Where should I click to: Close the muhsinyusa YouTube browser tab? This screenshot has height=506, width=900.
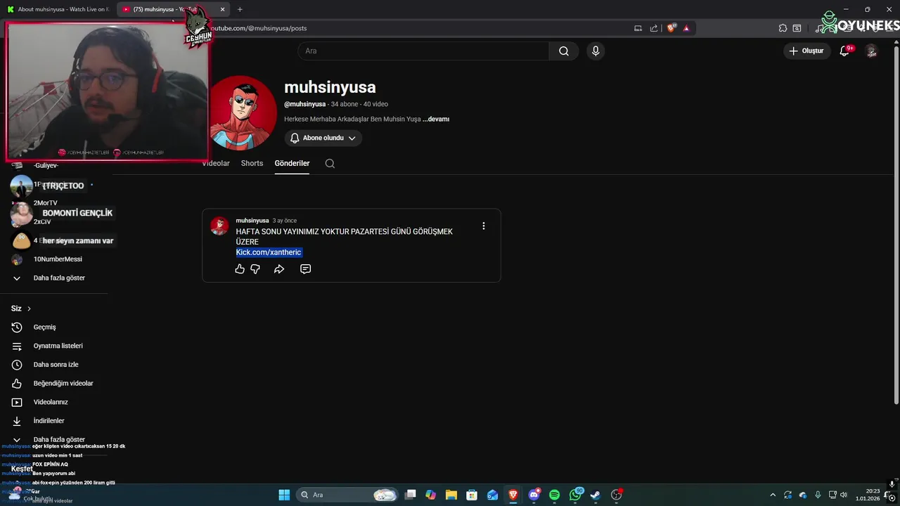pos(223,9)
